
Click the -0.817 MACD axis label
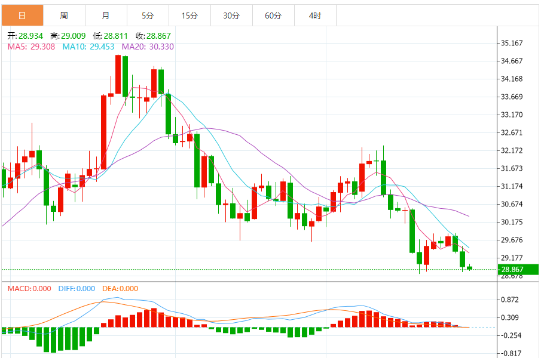pos(511,353)
